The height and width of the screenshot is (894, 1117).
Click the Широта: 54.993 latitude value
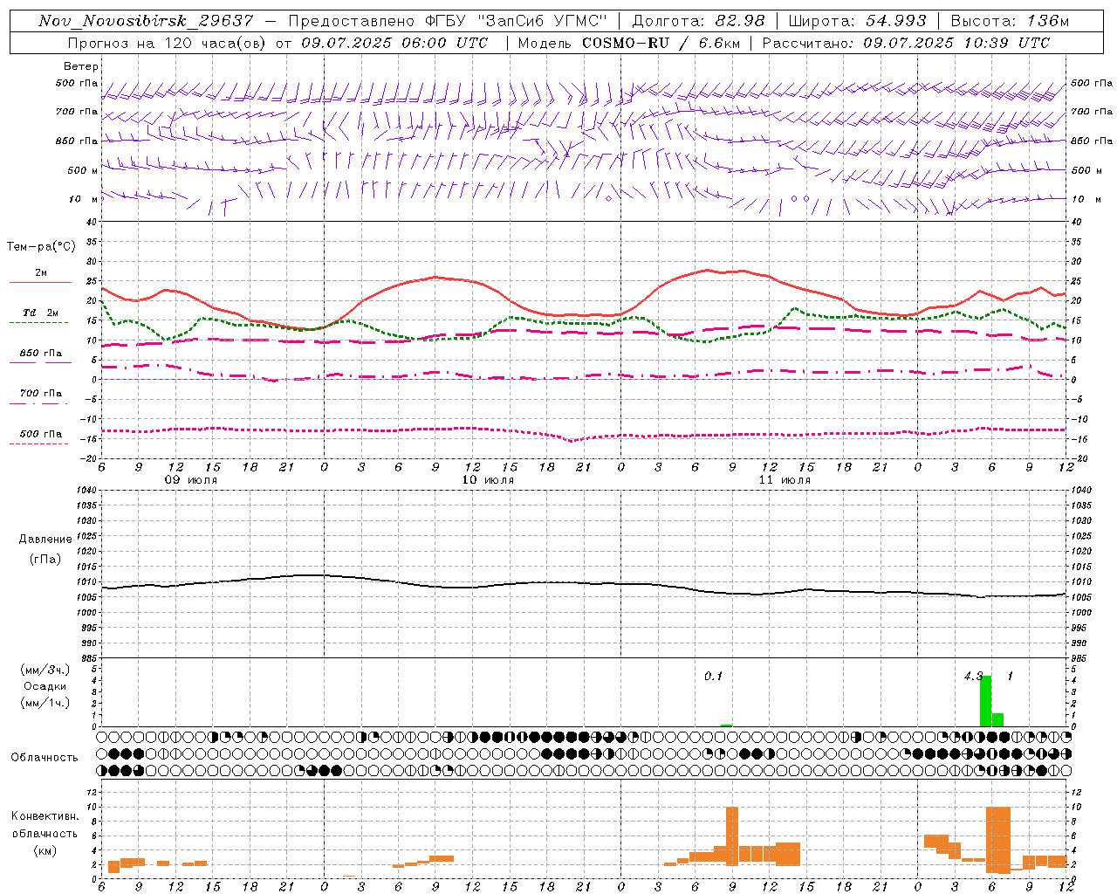(x=857, y=21)
